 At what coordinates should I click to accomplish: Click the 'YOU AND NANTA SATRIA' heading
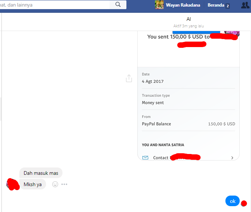(x=163, y=145)
